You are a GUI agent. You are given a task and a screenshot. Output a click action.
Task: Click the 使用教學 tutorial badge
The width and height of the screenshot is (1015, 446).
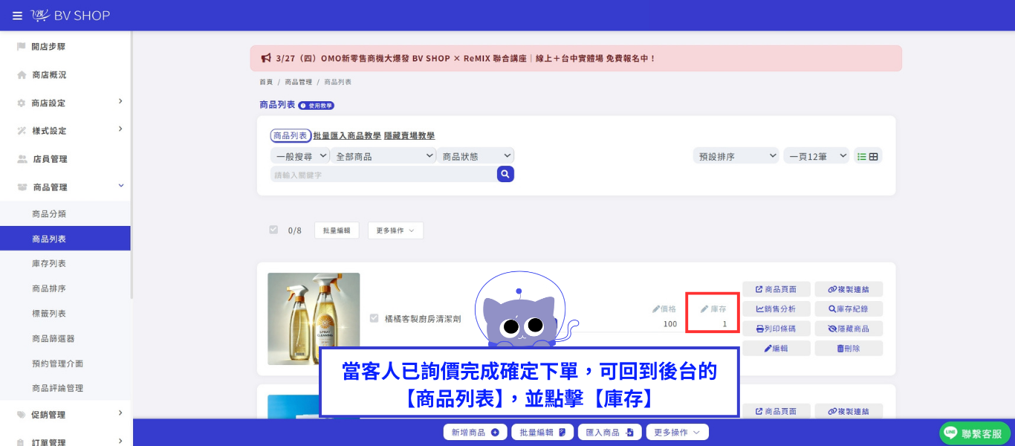317,106
